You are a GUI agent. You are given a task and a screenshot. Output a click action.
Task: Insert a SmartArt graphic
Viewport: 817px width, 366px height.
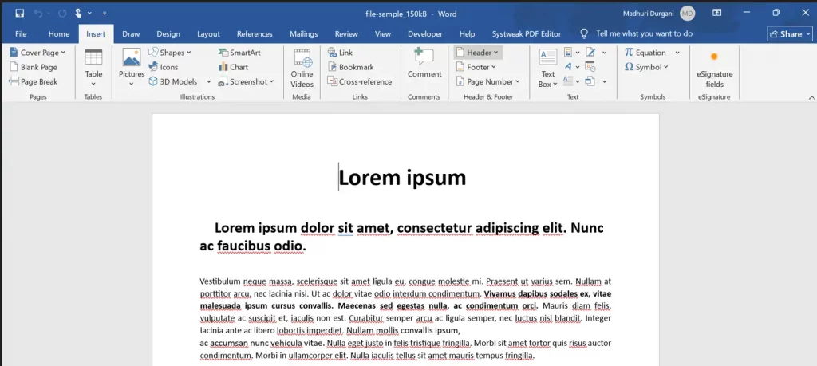coord(239,53)
